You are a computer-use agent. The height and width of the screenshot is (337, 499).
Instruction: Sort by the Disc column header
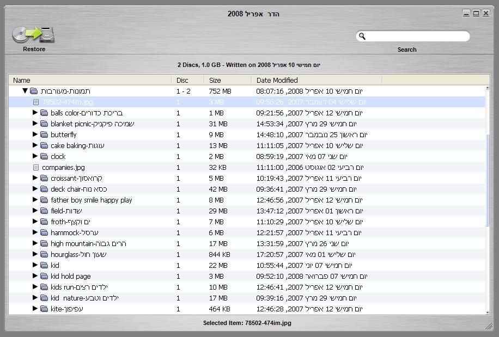(x=188, y=80)
